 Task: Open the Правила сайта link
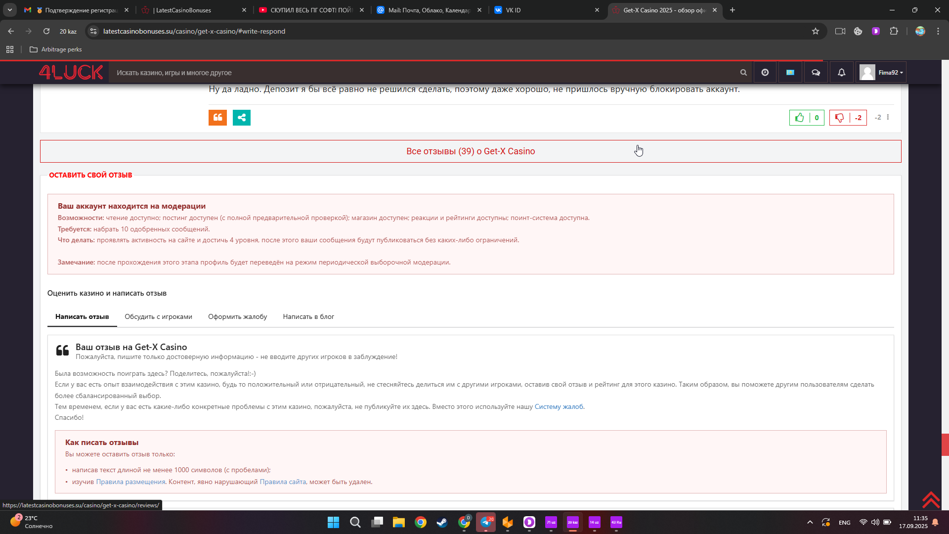pos(283,482)
